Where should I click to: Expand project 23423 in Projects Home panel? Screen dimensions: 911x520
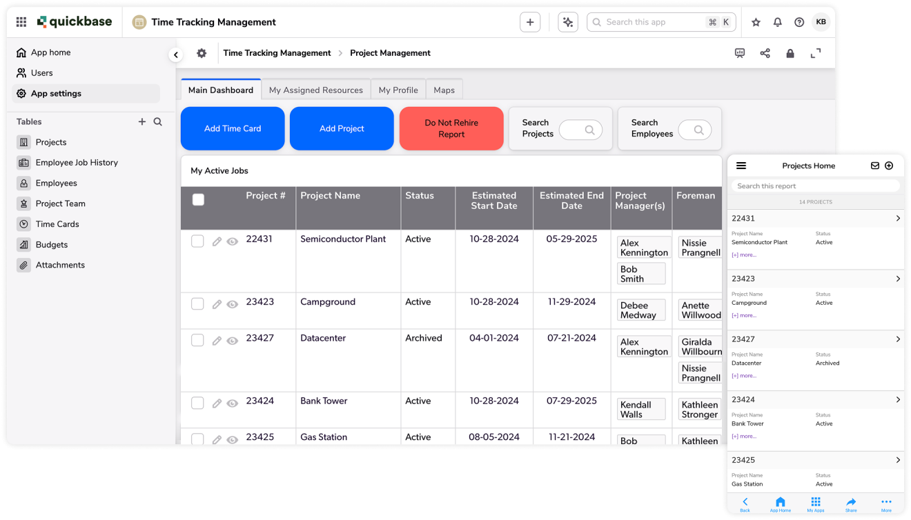pos(898,279)
